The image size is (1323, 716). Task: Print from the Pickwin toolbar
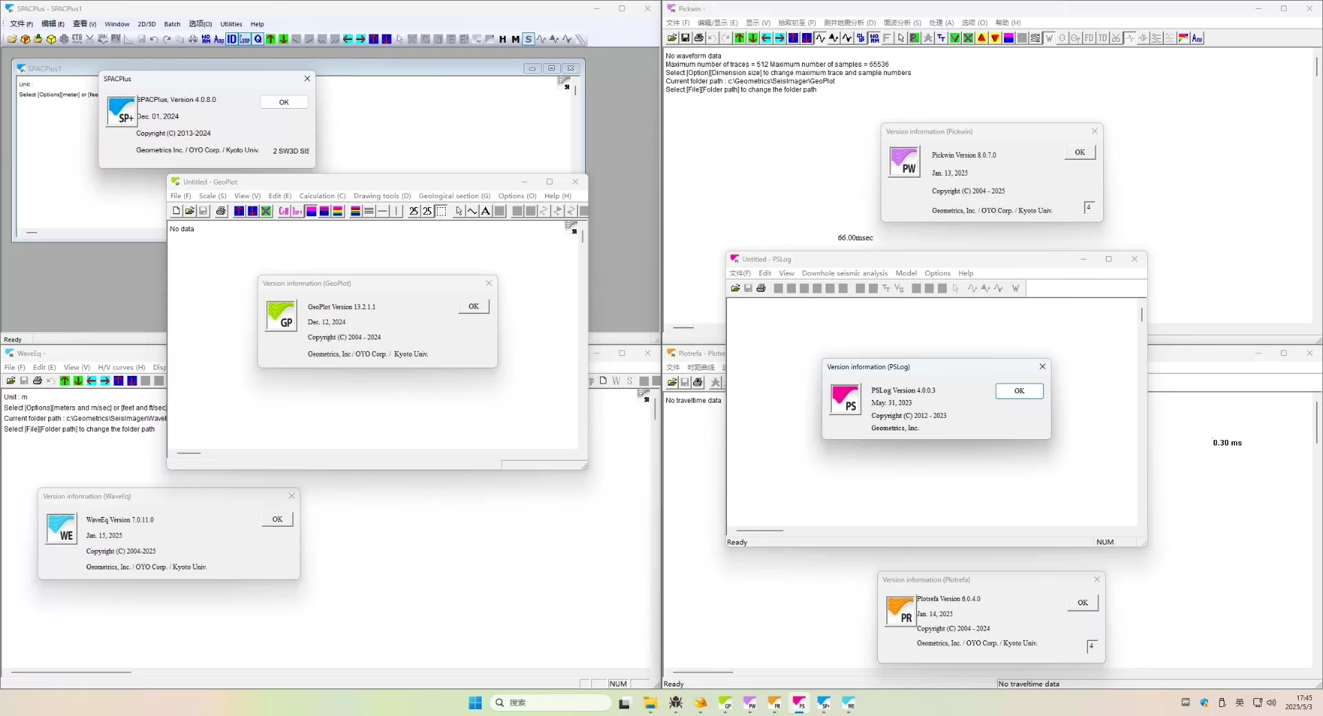[699, 38]
